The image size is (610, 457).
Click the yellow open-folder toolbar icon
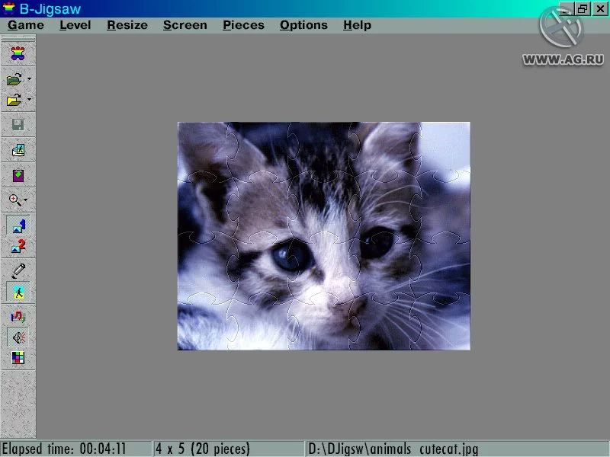pyautogui.click(x=14, y=100)
